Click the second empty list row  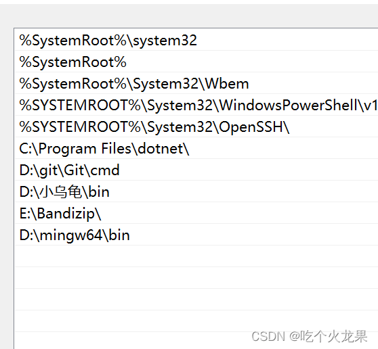196,278
